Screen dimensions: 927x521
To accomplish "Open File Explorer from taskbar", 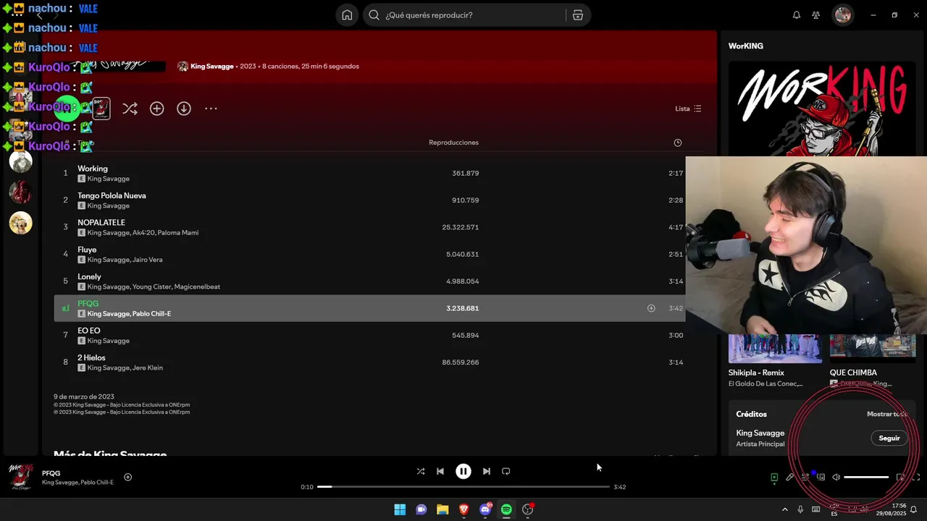I will (442, 509).
